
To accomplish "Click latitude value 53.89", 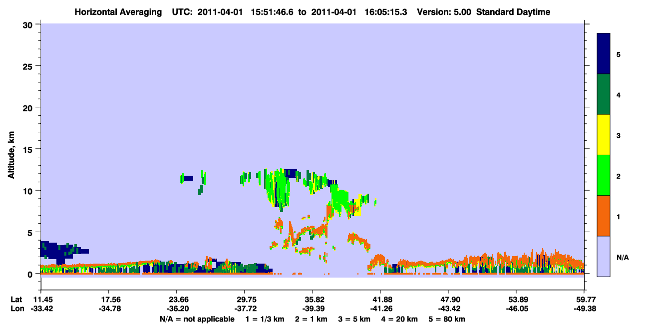I will [x=516, y=299].
